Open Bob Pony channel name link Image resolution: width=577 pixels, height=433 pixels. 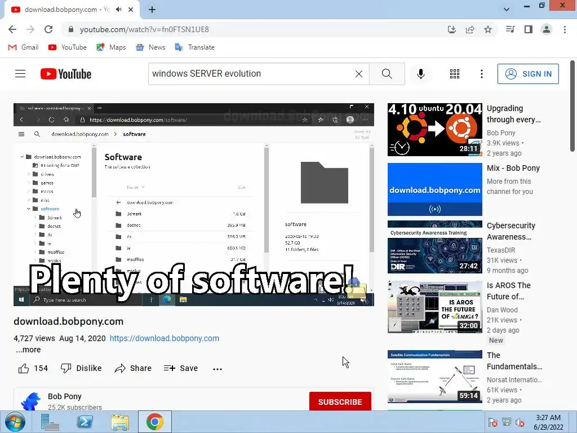point(64,396)
